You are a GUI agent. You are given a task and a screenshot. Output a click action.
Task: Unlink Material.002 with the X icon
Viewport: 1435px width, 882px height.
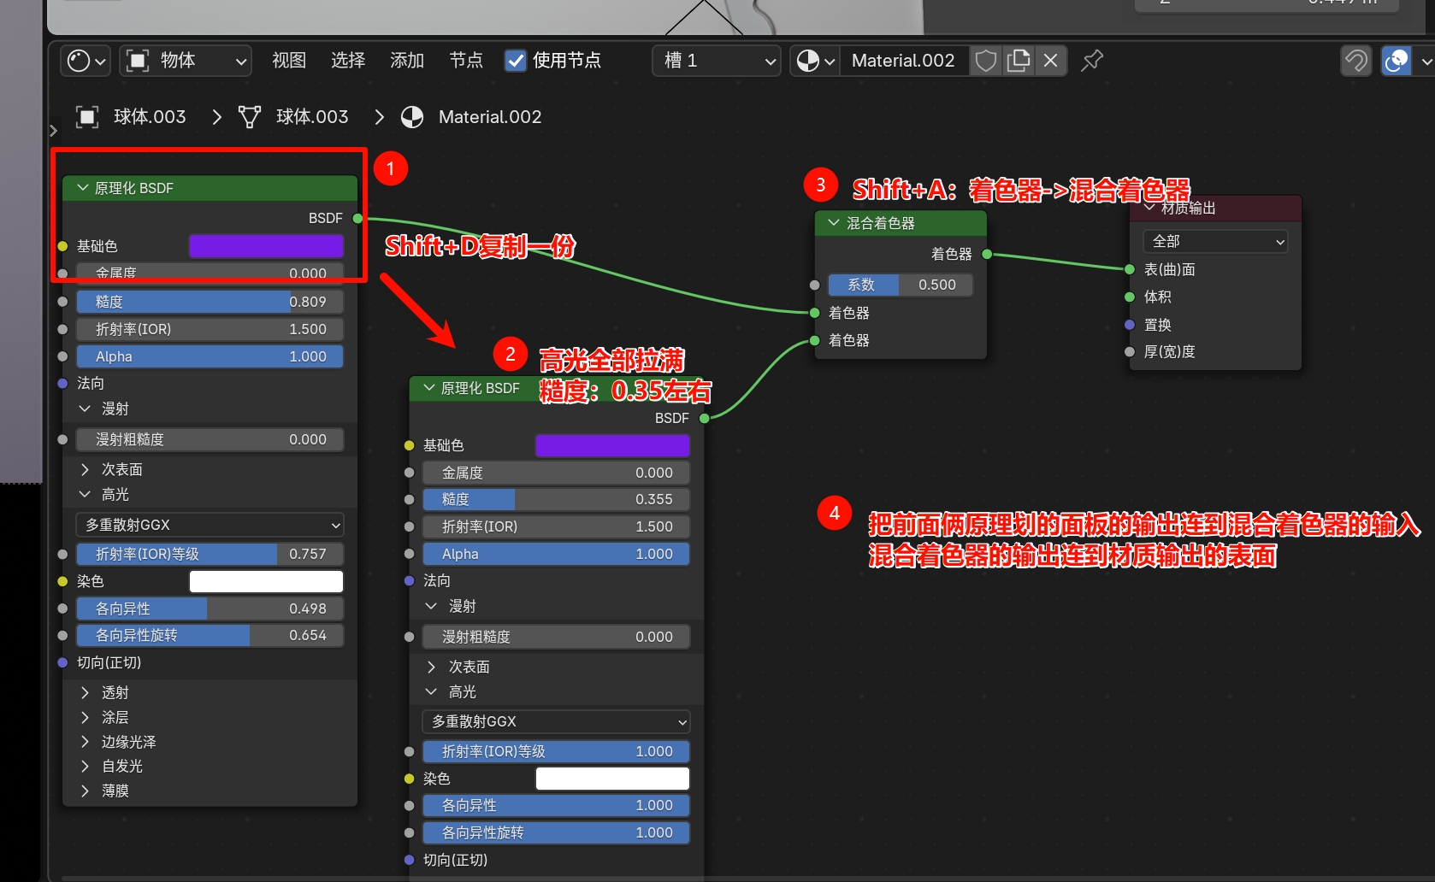click(1051, 61)
